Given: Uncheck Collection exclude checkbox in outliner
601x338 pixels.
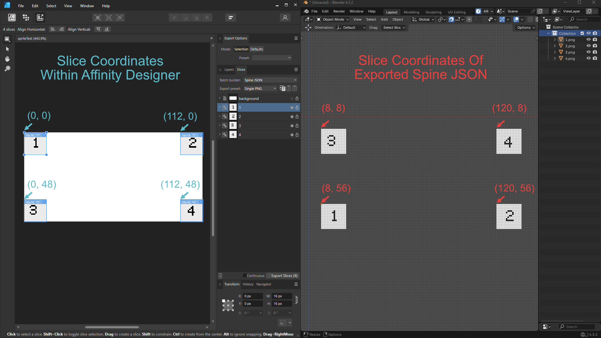Looking at the screenshot, I should point(582,33).
